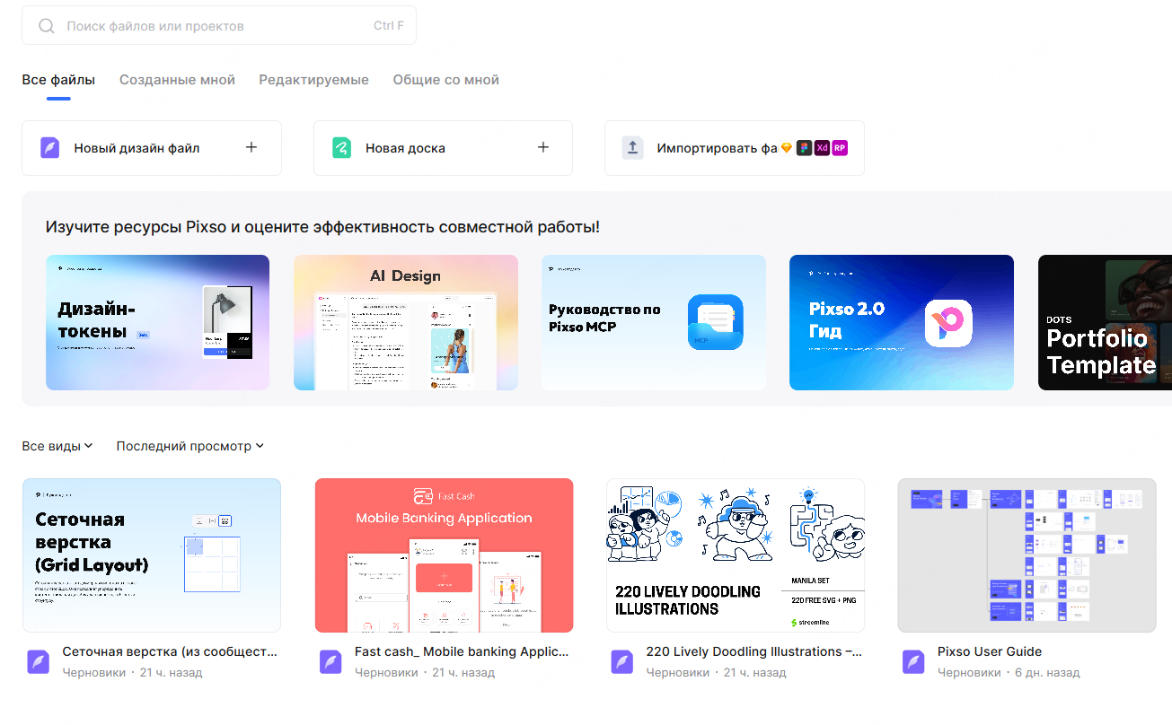Screen dimensions: 1172x725
Task: Click the green New board icon
Action: [341, 148]
